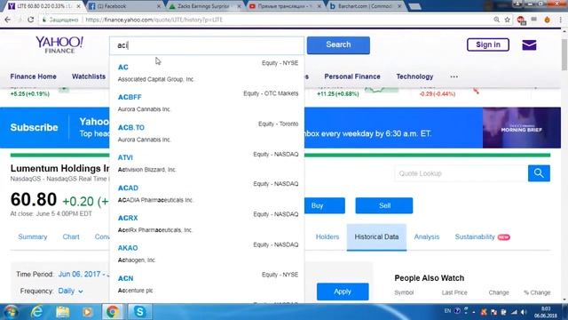Image resolution: width=568 pixels, height=320 pixels.
Task: Click the Sell button
Action: click(x=384, y=205)
